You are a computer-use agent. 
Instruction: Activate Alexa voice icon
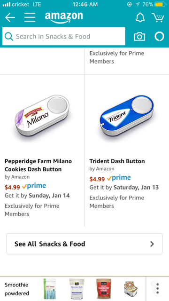coord(160,36)
